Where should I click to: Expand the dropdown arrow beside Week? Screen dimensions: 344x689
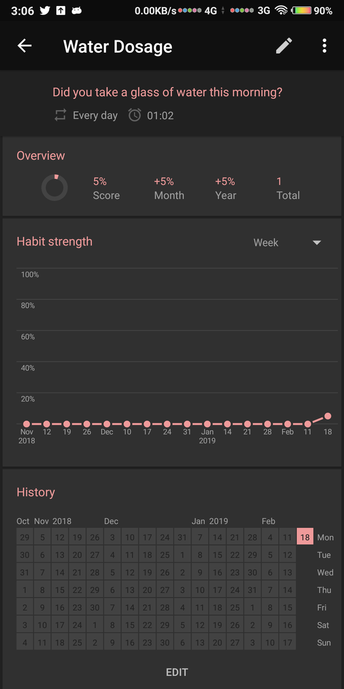(x=317, y=243)
